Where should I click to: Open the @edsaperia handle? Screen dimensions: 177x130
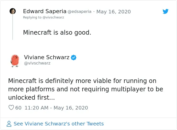(x=79, y=12)
